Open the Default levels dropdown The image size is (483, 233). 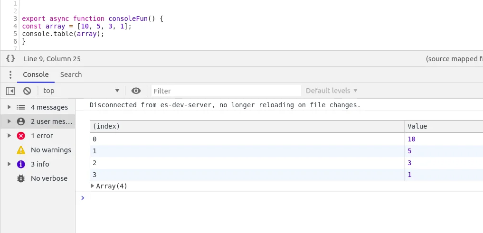(x=331, y=91)
